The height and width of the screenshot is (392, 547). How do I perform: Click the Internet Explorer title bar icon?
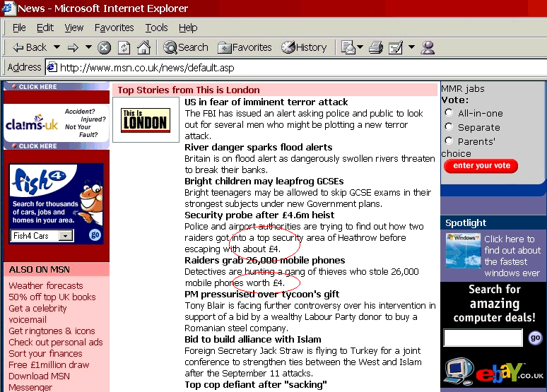pyautogui.click(x=8, y=8)
